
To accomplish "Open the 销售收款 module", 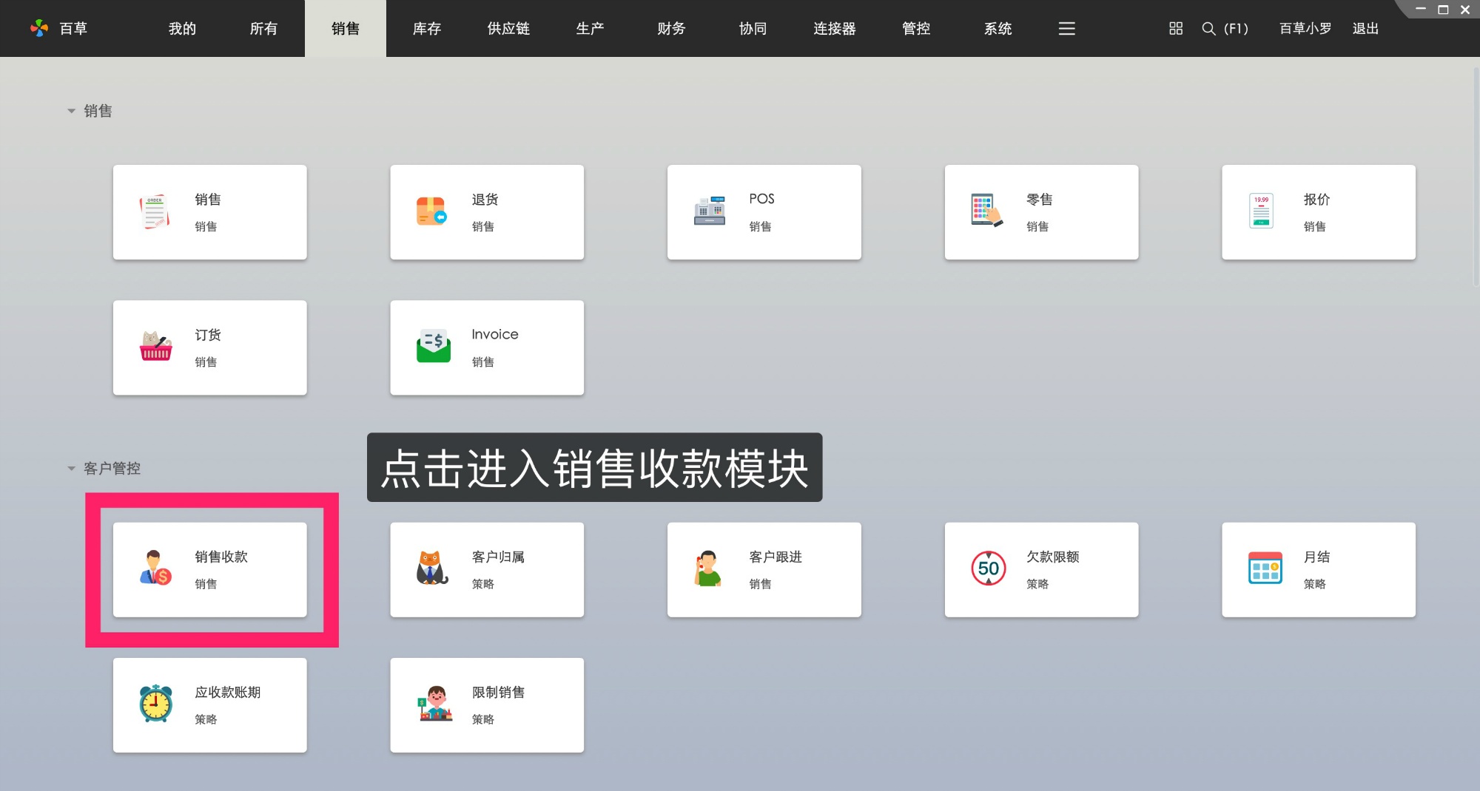I will 210,569.
